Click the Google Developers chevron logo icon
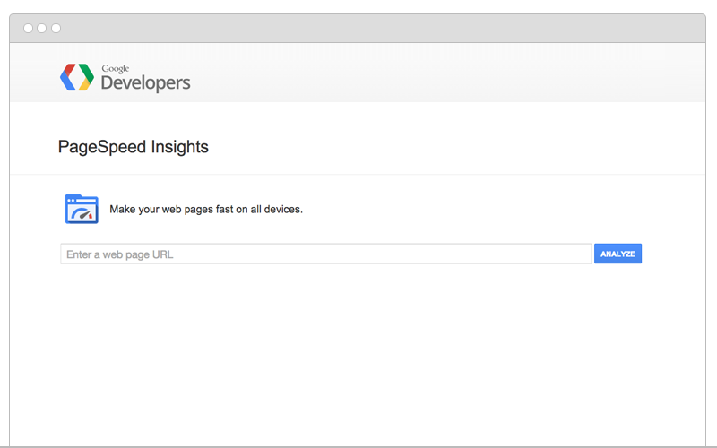Viewport: 717px width, 448px height. [77, 77]
